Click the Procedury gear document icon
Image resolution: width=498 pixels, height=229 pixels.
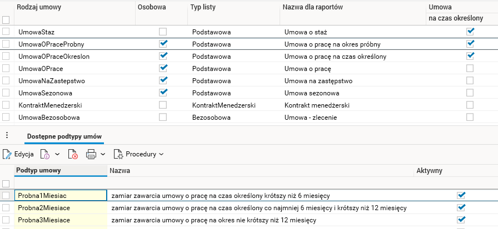click(x=118, y=154)
